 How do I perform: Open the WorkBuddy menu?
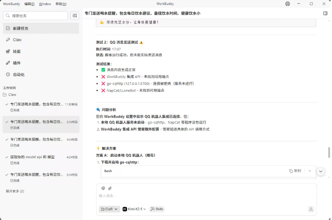point(12,4)
